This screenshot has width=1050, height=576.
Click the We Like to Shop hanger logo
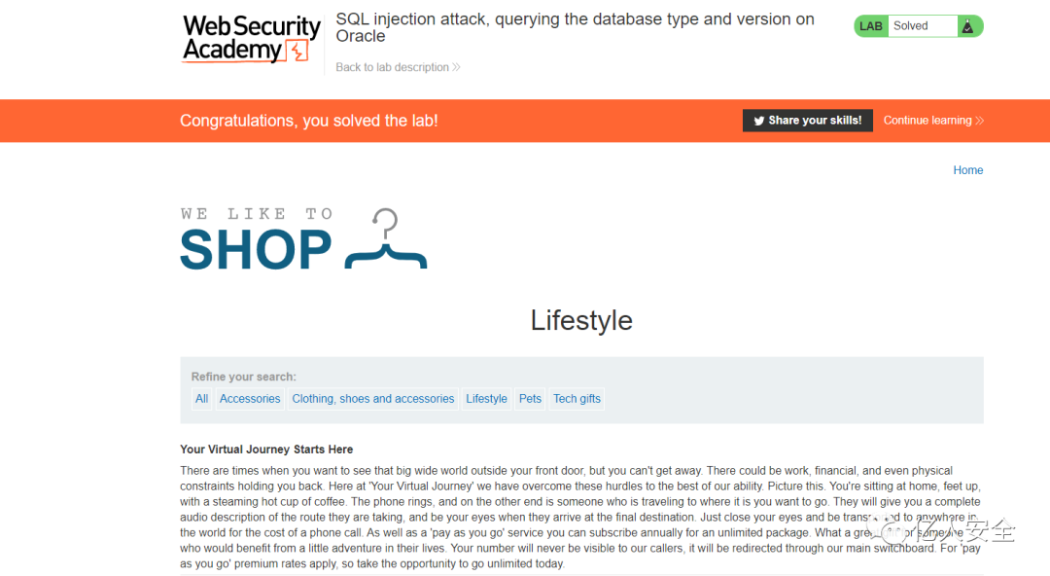point(303,238)
